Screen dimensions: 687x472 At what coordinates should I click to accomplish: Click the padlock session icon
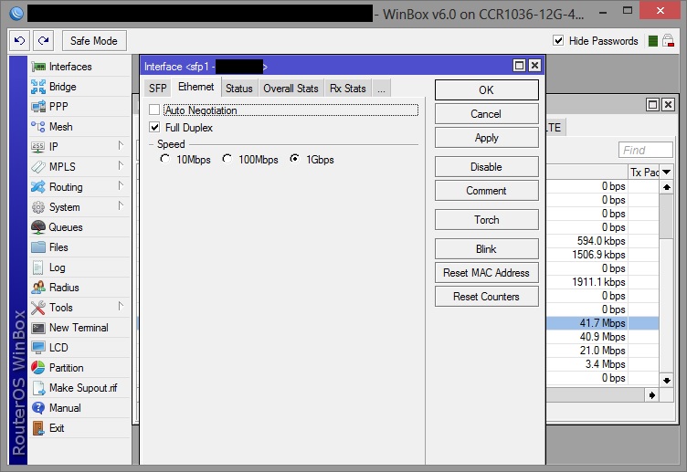(x=668, y=41)
